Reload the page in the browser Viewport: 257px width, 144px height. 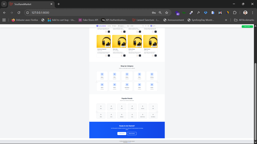point(19,12)
